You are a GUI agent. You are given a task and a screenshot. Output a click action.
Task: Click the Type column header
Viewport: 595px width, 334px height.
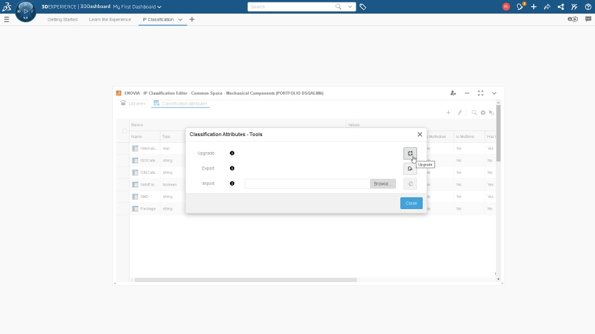click(173, 137)
